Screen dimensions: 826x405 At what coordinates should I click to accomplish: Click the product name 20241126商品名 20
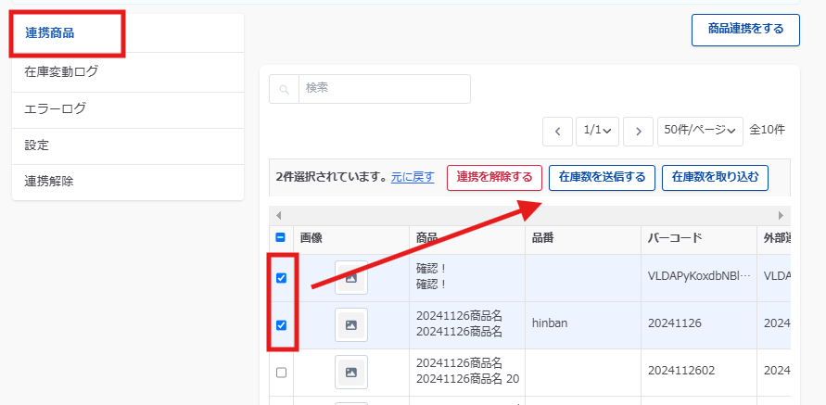click(x=467, y=379)
